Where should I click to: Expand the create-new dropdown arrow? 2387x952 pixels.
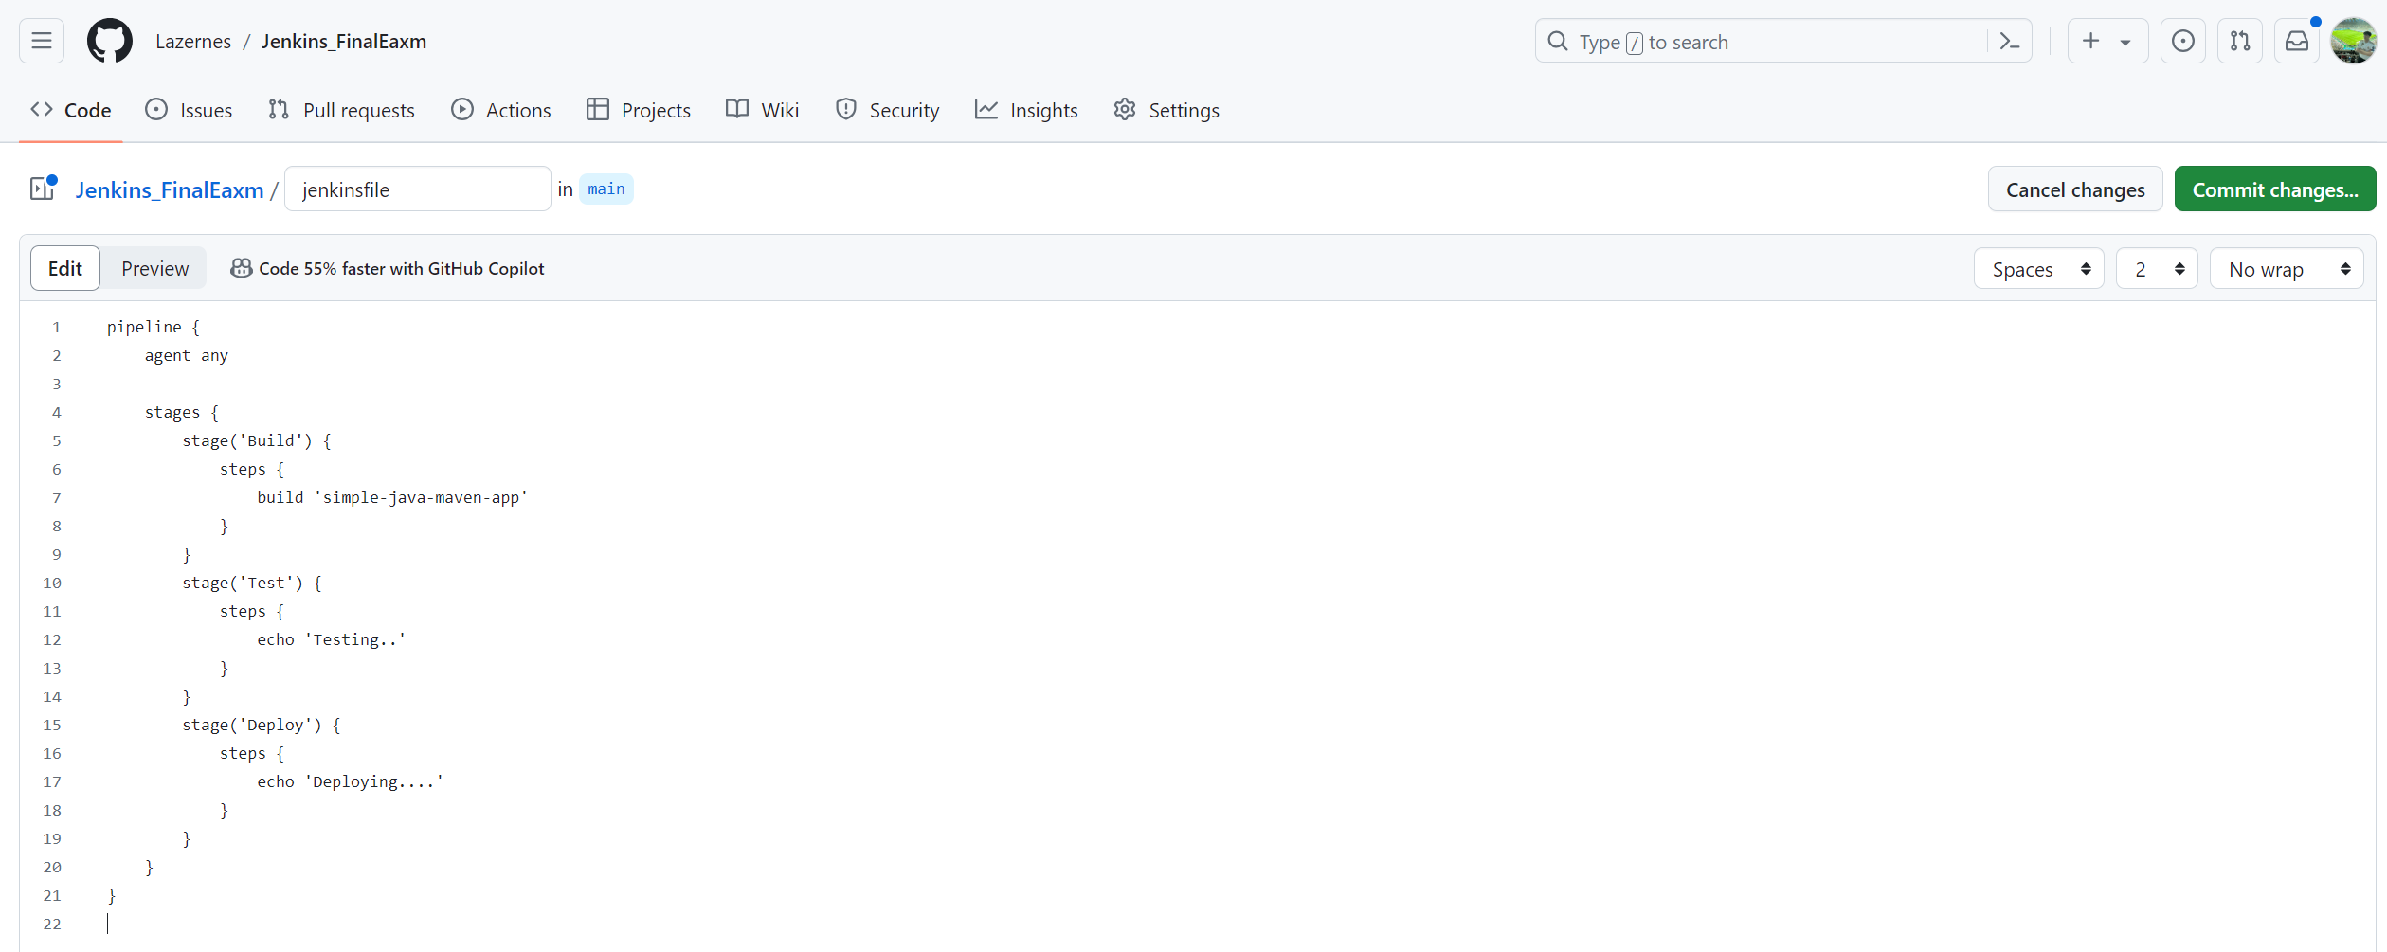click(2125, 42)
